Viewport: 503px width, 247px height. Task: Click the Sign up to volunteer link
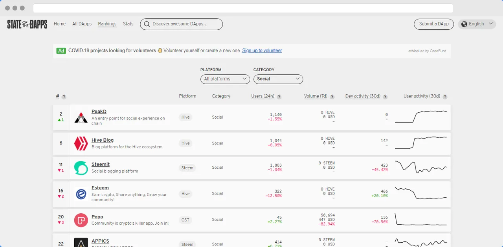click(x=262, y=51)
